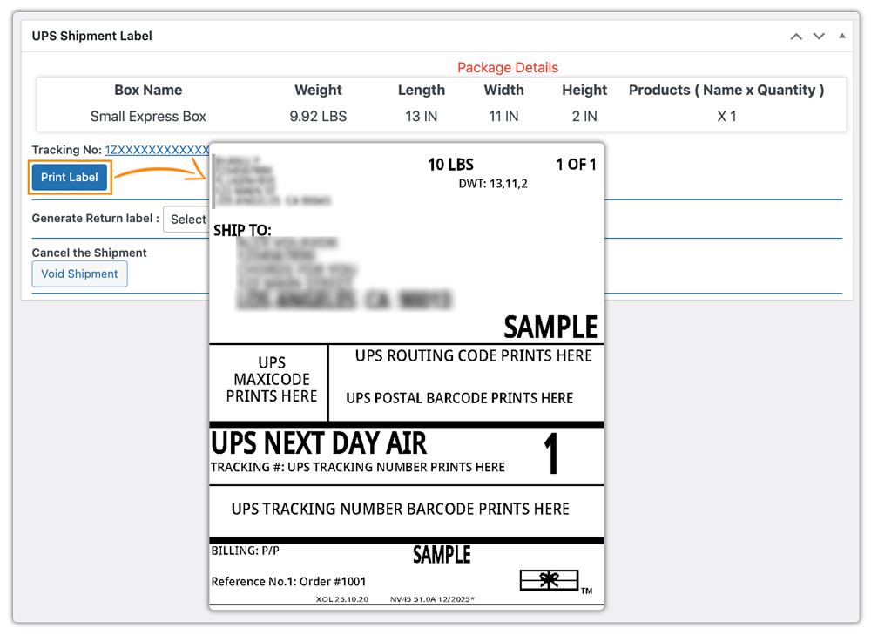Collapse the panel using the triangle toggle
871x635 pixels.
841,36
